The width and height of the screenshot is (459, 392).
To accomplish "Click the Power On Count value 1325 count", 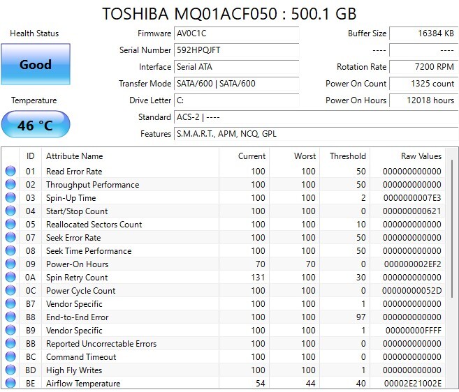I will [423, 84].
